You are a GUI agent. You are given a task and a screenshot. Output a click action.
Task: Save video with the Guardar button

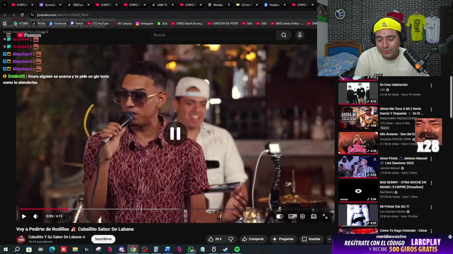[x=311, y=239]
